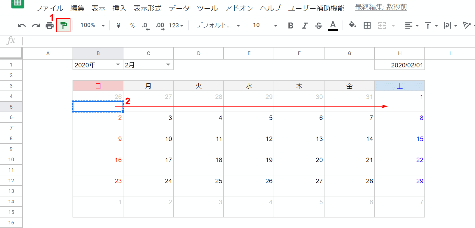Open the 編集 menu
Image resolution: width=475 pixels, height=228 pixels.
tap(77, 8)
